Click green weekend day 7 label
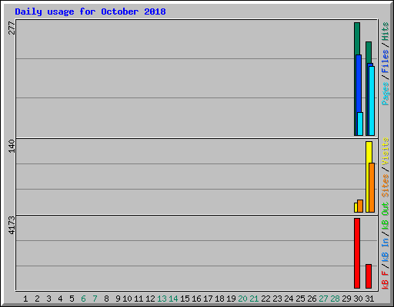The height and width of the screenshot is (307, 394). click(95, 299)
